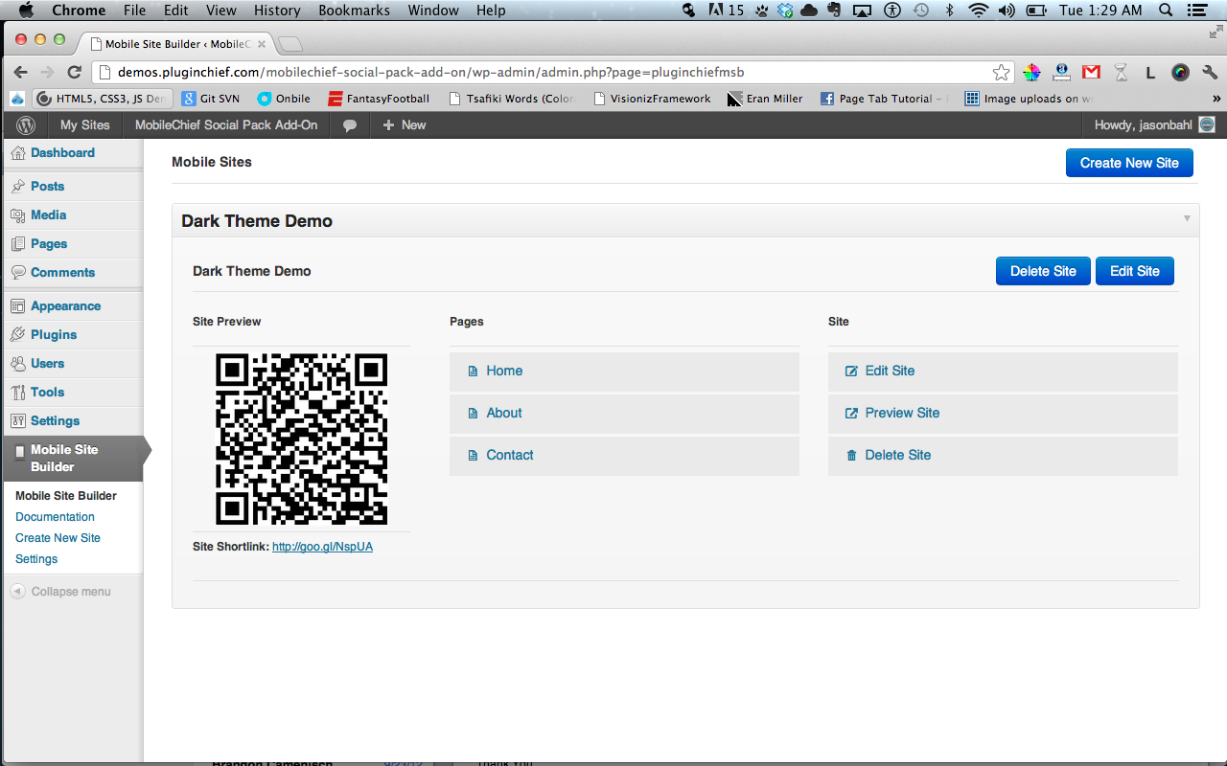The image size is (1227, 766).
Task: Open the Bookmarks menu
Action: coord(354,11)
